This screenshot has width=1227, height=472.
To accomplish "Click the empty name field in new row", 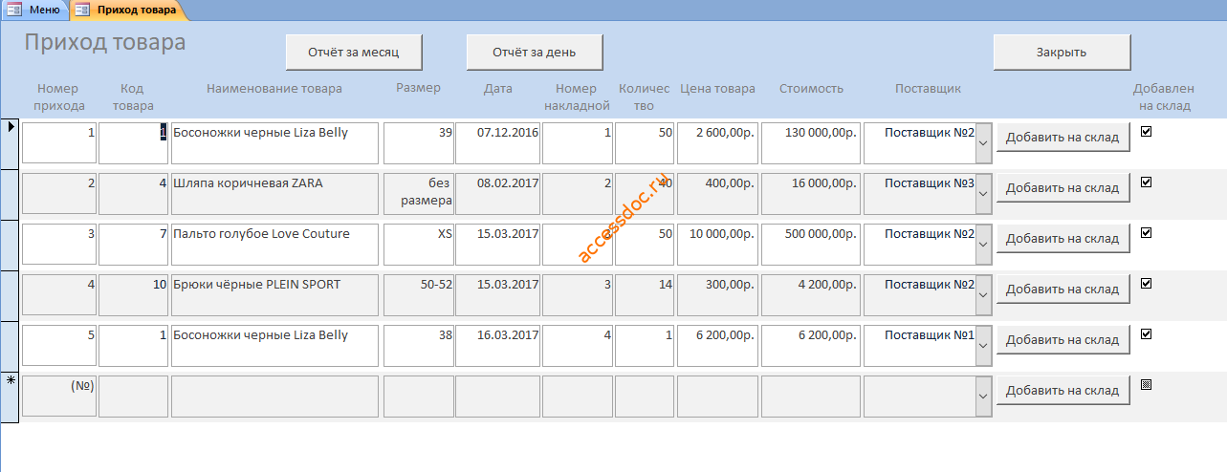I will [274, 396].
